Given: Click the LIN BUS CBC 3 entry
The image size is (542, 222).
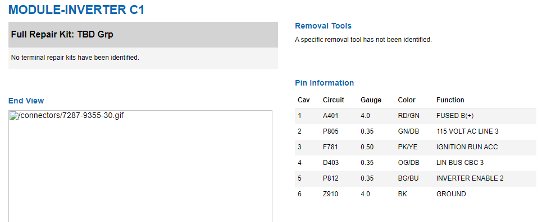Looking at the screenshot, I should tap(460, 163).
